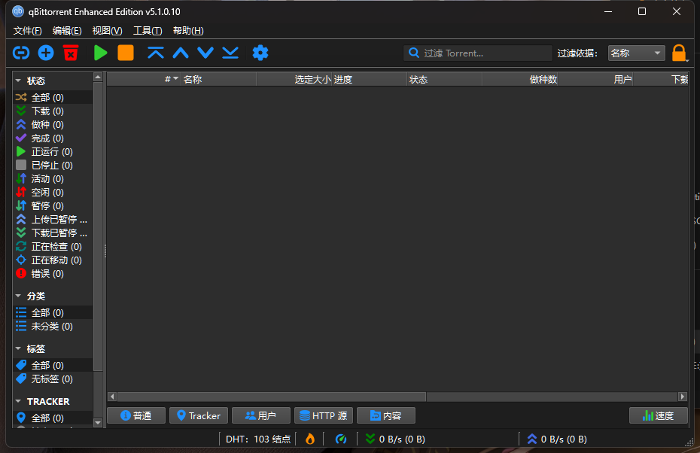The width and height of the screenshot is (700, 453).
Task: Show the speed graph panel
Action: click(x=658, y=415)
